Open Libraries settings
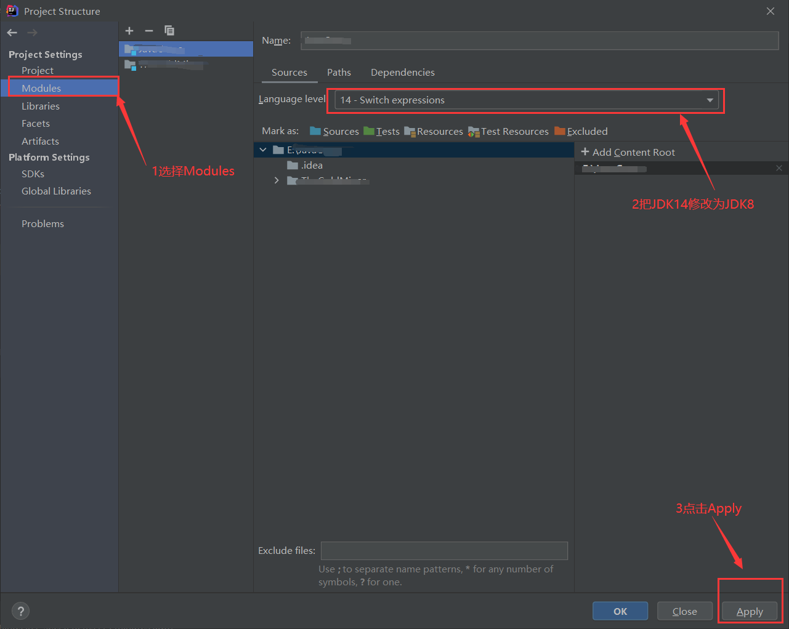This screenshot has height=629, width=789. pos(41,106)
